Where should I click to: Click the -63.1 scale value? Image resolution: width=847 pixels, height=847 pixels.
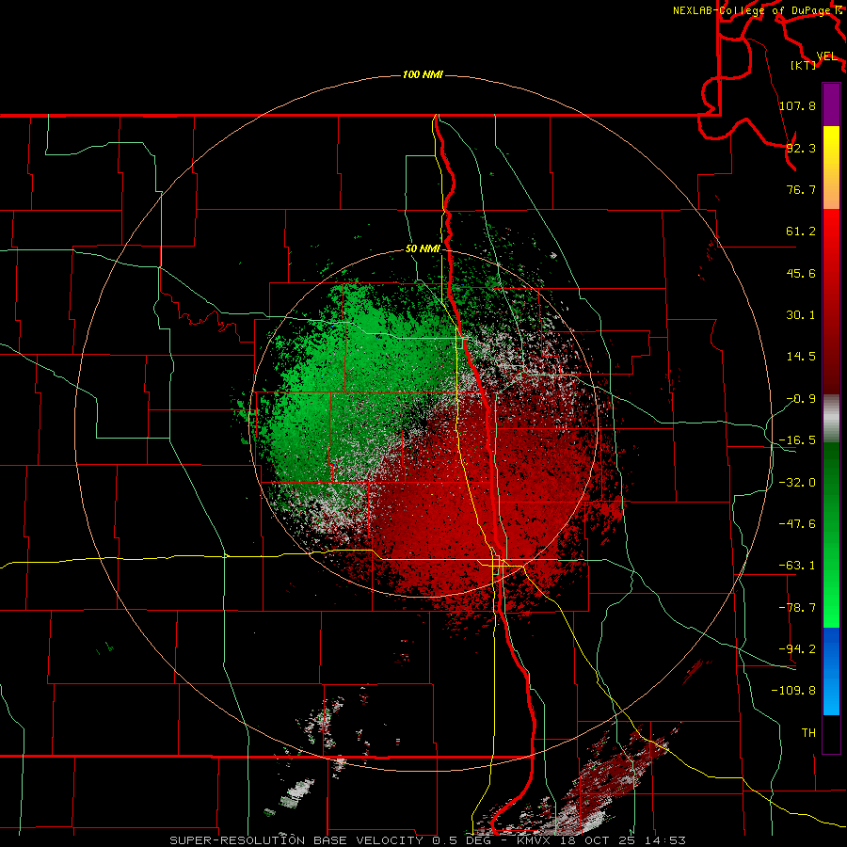tap(797, 566)
